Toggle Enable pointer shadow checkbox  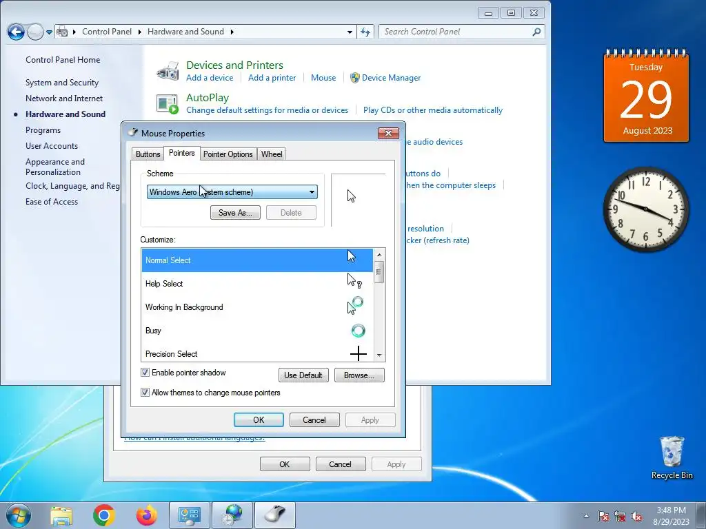point(145,373)
